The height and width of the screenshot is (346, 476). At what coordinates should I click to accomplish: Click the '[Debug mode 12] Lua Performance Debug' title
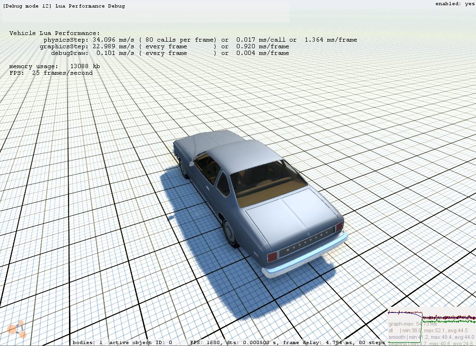[x=64, y=6]
